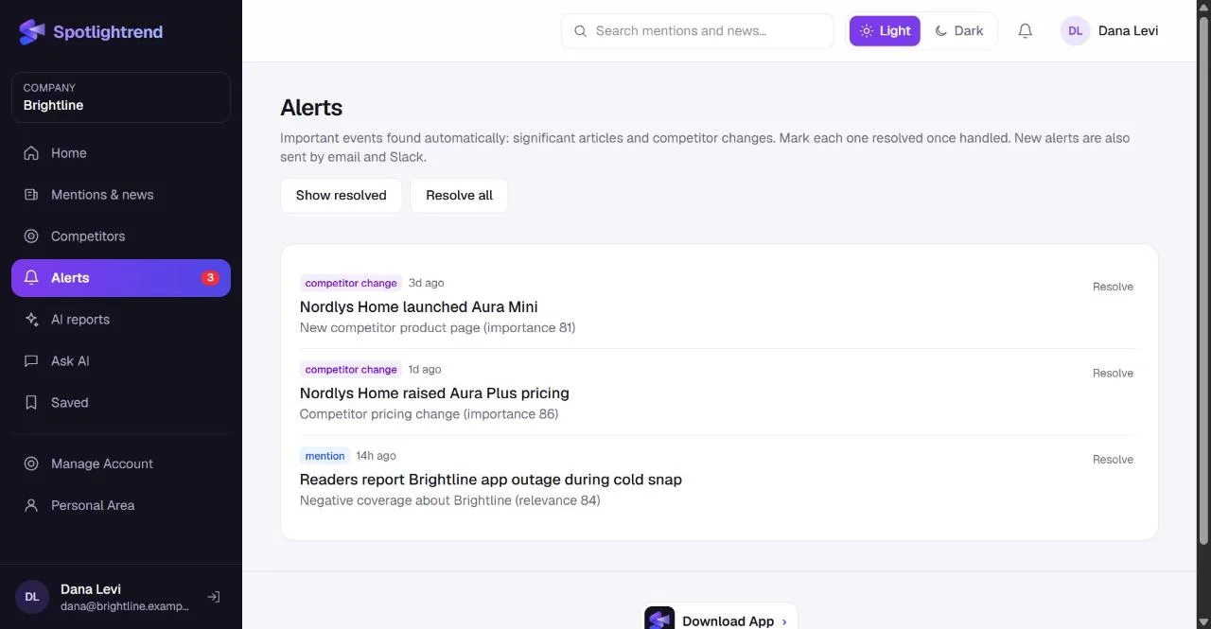Viewport: 1211px width, 629px height.
Task: Click the Mentions & news newspaper icon
Action: click(31, 195)
